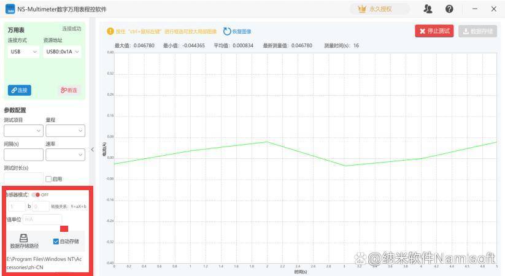Expand the USB0::0x1A resource address dropdown
Image resolution: width=505 pixels, height=276 pixels.
63,52
